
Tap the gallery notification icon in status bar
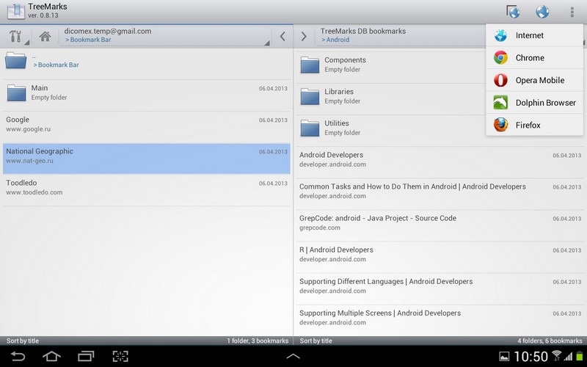[x=504, y=356]
